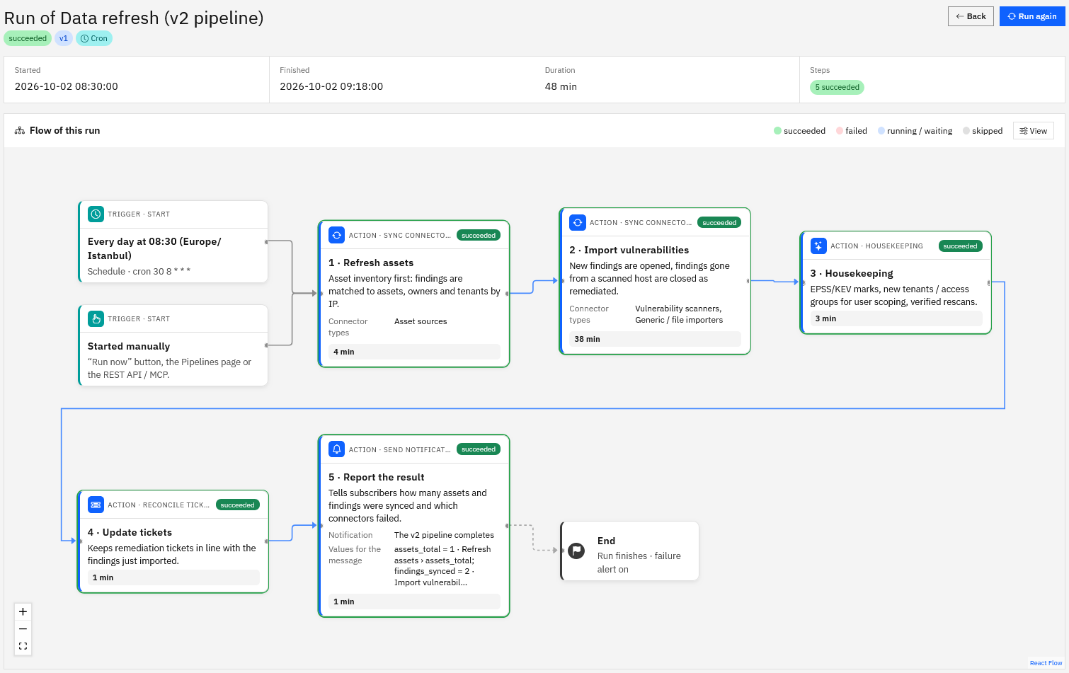Image resolution: width=1069 pixels, height=673 pixels.
Task: Click the 'Started manually' trigger title
Action: (129, 346)
